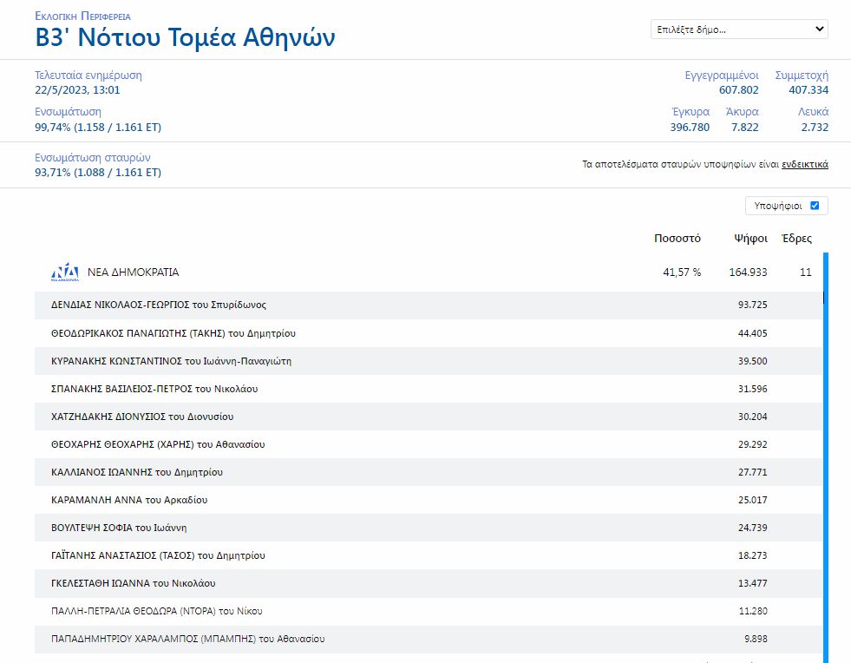Click candidate ΚΥΡΑΝΑΚΗΣ ΚΩΝΣΤΑΝΤΙΝΟΣ
The image size is (851, 663).
click(171, 361)
